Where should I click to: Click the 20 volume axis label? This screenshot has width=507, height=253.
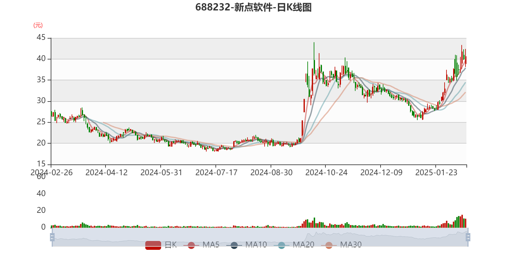pos(41,210)
